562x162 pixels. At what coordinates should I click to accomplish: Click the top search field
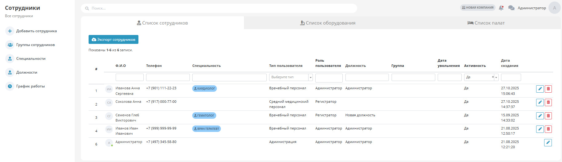[x=219, y=8]
